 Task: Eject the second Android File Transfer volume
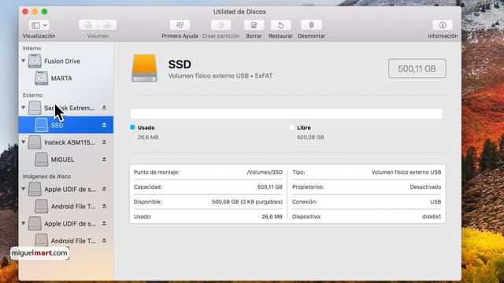point(104,241)
